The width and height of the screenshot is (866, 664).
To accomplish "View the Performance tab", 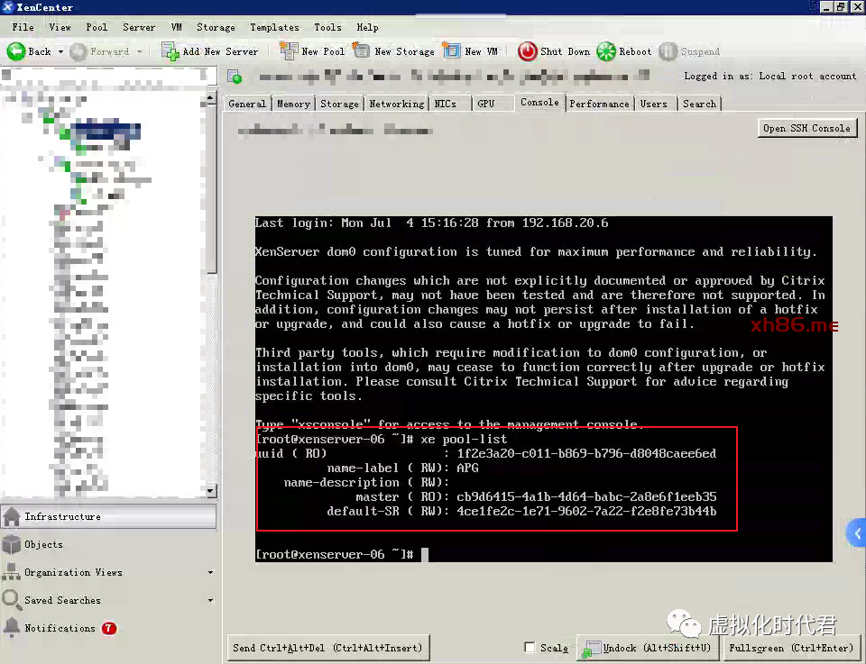I will 599,104.
